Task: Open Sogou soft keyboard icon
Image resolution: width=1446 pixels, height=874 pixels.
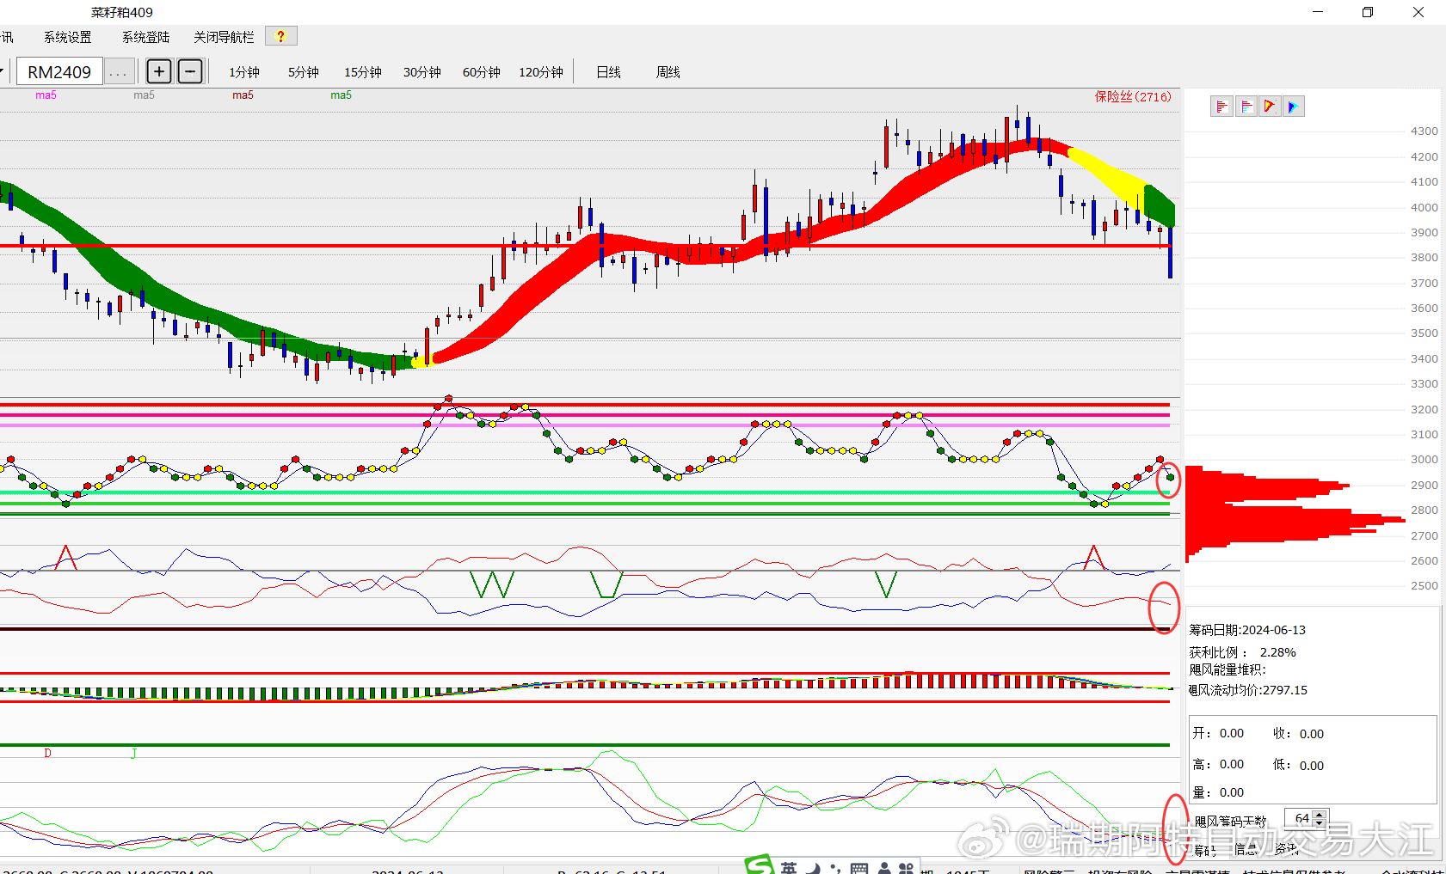Action: tap(858, 868)
